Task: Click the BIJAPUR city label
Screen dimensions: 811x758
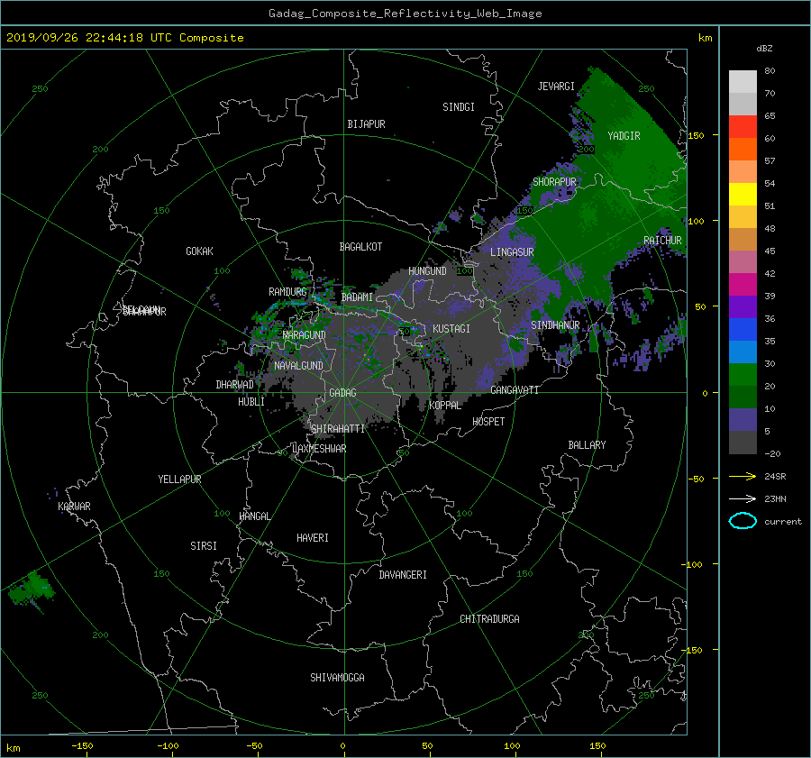Action: 366,124
